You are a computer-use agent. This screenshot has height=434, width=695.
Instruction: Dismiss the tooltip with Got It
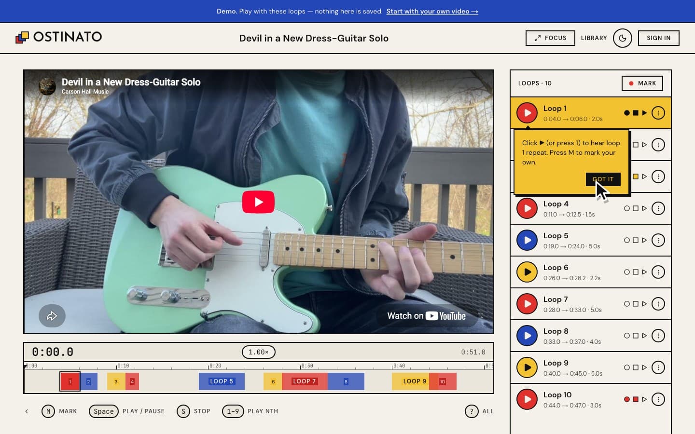pyautogui.click(x=603, y=179)
